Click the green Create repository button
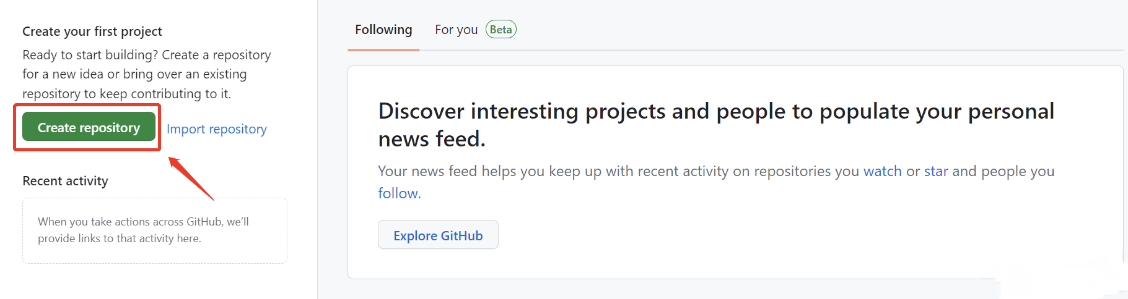The height and width of the screenshot is (299, 1128). click(89, 127)
